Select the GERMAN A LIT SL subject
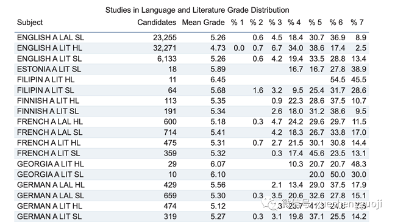Viewport: 395px width, 222px height. (x=49, y=217)
